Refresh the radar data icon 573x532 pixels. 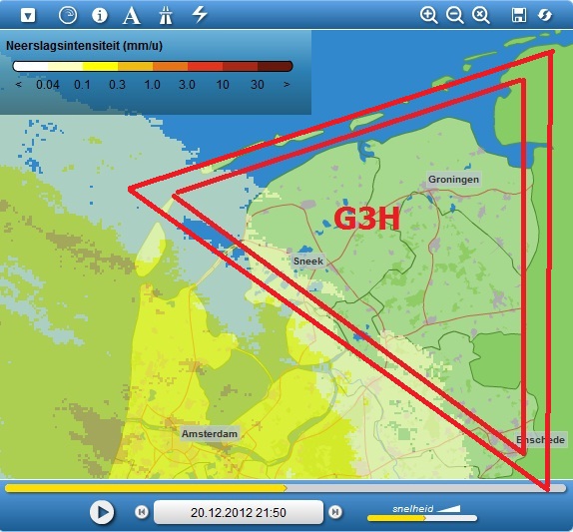pos(545,15)
